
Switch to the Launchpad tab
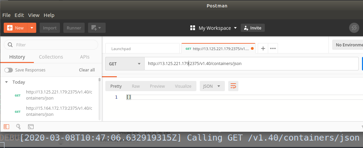[142, 49]
